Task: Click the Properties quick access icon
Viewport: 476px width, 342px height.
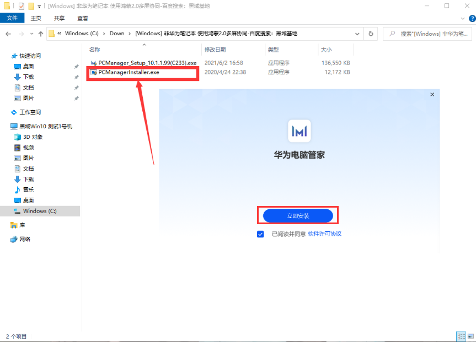Action: (x=22, y=6)
